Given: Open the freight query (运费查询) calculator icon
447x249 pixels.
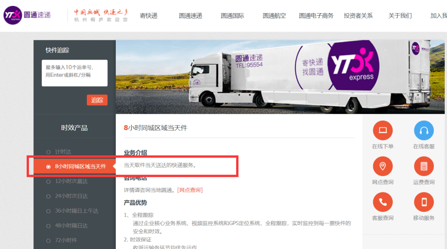Looking at the screenshot, I should tap(424, 166).
